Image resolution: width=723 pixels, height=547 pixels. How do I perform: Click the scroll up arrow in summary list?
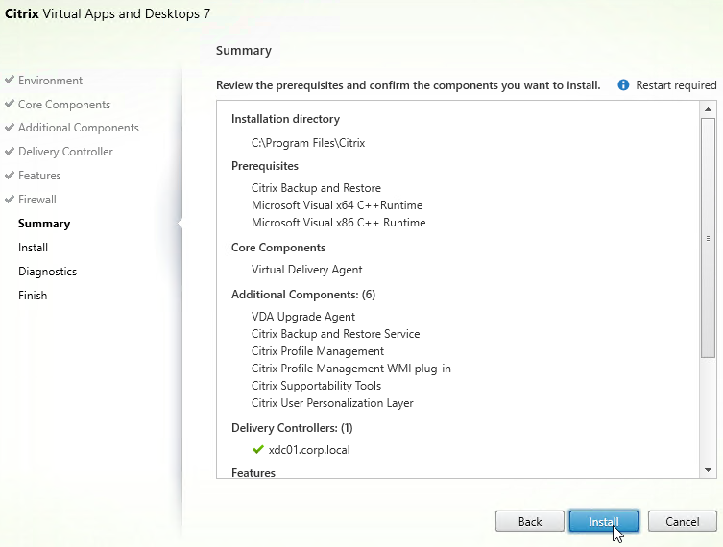708,109
